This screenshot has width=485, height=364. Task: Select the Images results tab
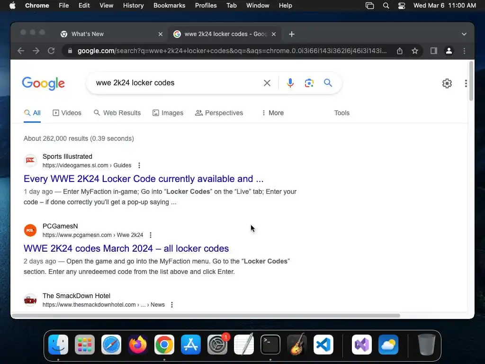pyautogui.click(x=168, y=113)
